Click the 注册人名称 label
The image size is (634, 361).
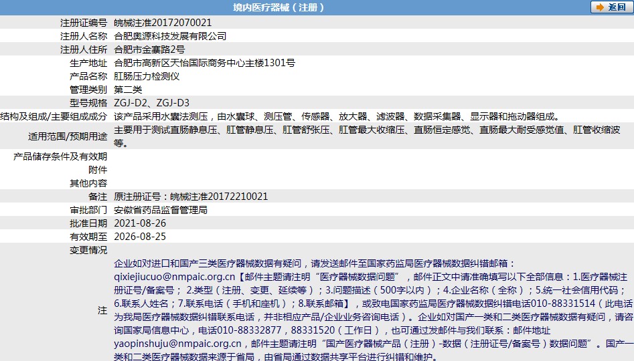tap(84, 36)
